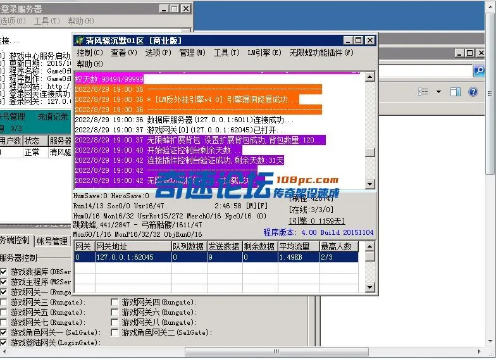Toggle the 游戏登陆网关 (LoginGate) checkbox

click(x=4, y=343)
